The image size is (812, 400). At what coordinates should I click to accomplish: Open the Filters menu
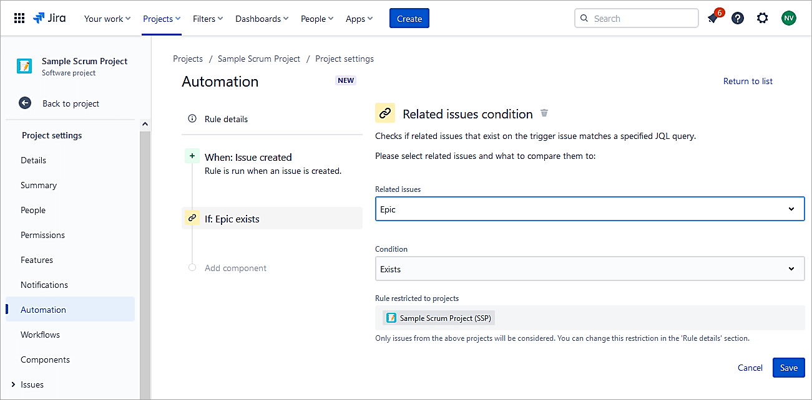pos(208,19)
